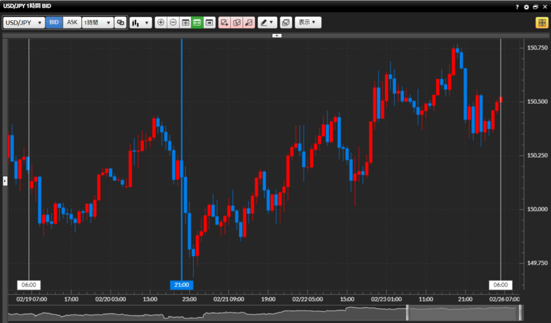Image resolution: width=551 pixels, height=323 pixels.
Task: Open the USD/JPY currency pair dropdown
Action: (24, 23)
